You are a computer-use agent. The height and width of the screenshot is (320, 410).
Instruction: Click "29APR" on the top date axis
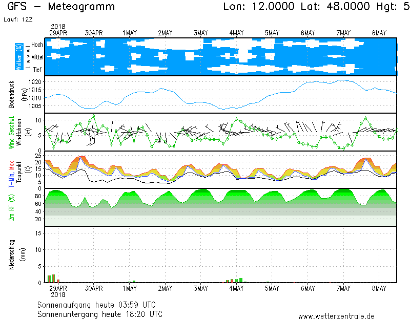[58, 33]
